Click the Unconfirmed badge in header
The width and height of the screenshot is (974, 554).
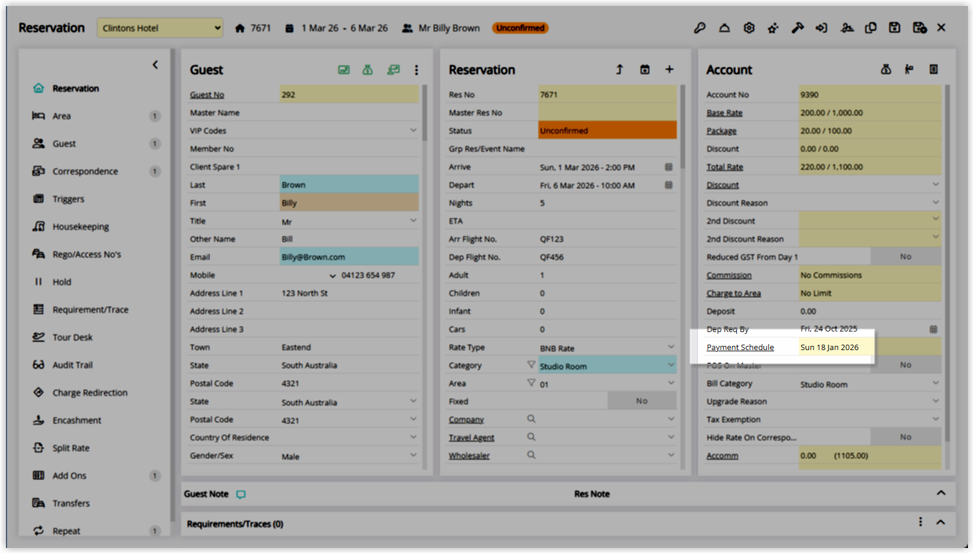tap(520, 28)
